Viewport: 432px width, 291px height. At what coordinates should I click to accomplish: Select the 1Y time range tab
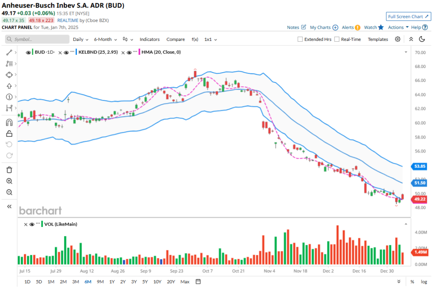(112, 282)
